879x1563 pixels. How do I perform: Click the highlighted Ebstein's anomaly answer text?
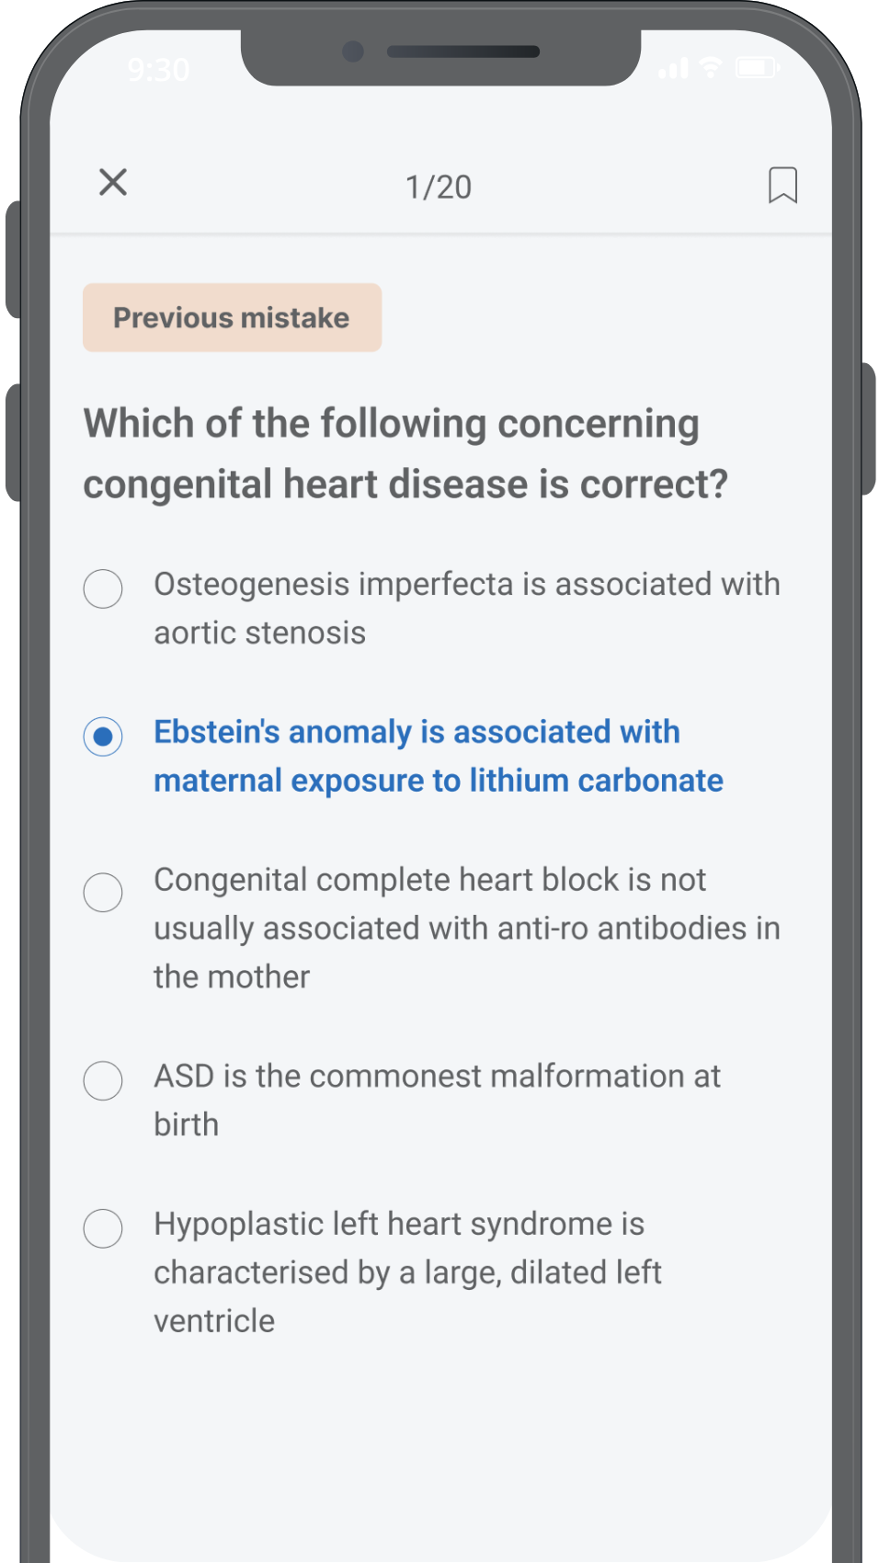438,756
